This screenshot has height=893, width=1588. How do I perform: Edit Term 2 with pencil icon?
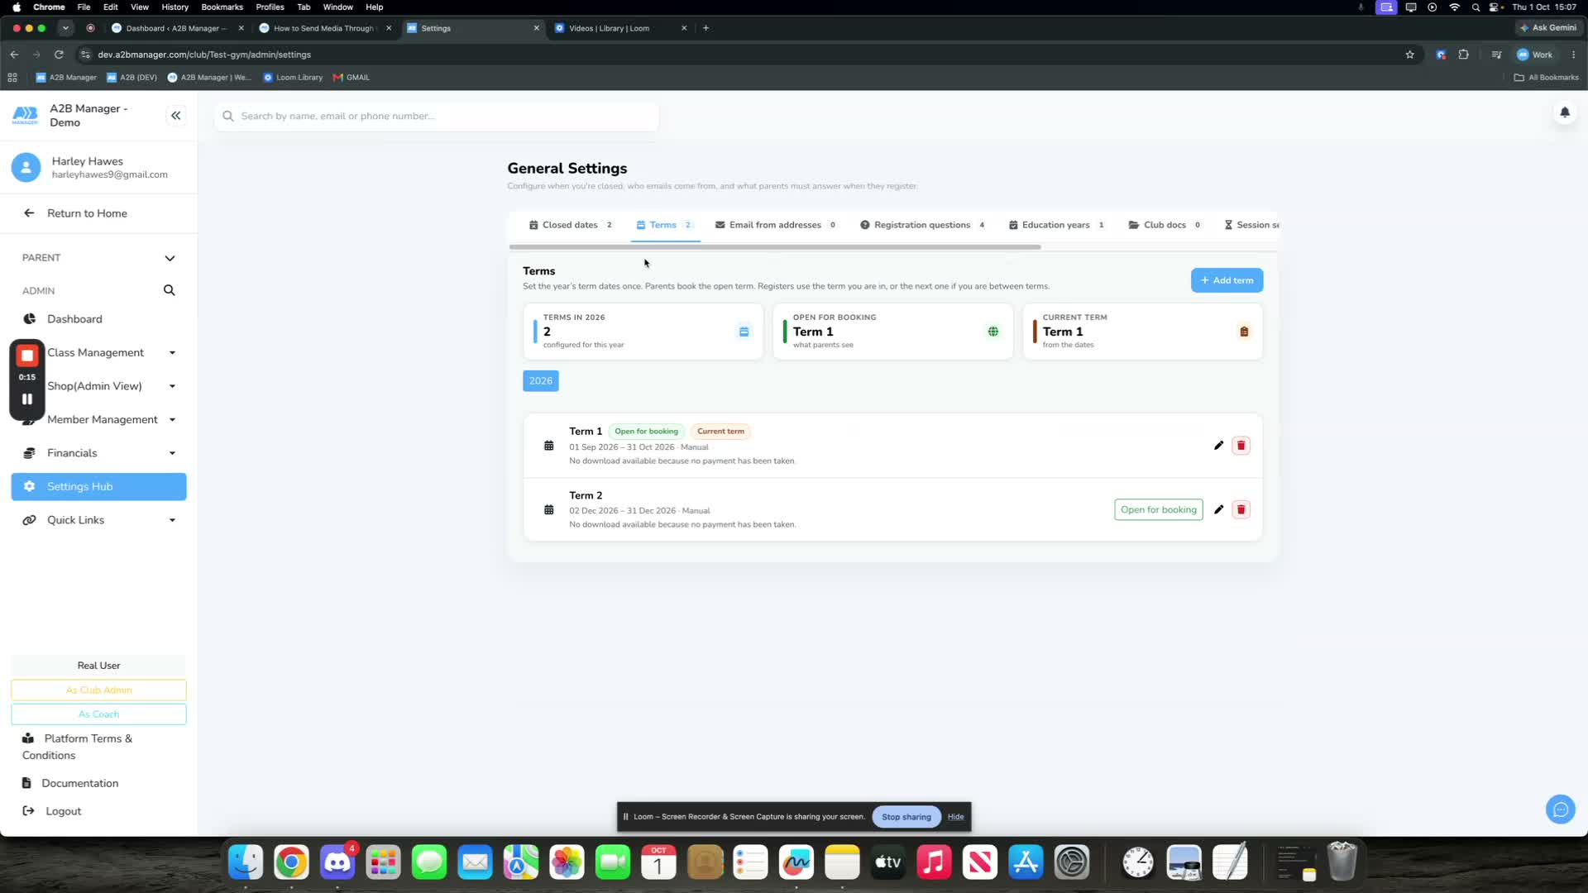tap(1218, 509)
